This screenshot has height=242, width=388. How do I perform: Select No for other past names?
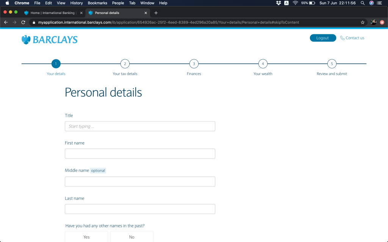131,237
